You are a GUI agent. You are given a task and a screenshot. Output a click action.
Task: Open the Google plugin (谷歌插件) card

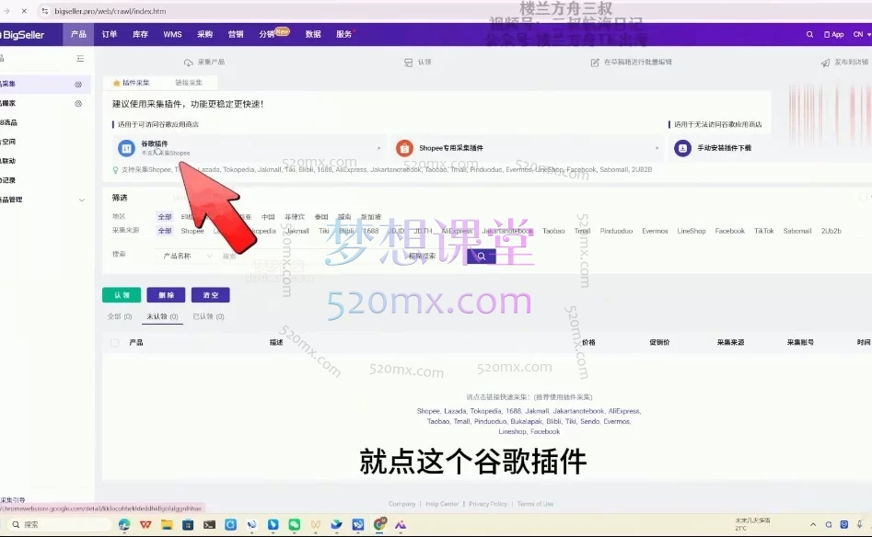pos(250,148)
